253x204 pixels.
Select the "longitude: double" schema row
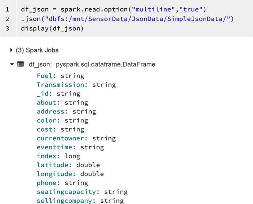70,174
